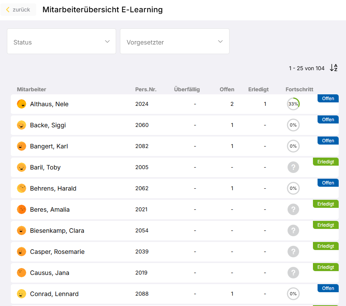
Task: Click the Erledigt badge for Casper, Rosemarie
Action: coord(326,246)
